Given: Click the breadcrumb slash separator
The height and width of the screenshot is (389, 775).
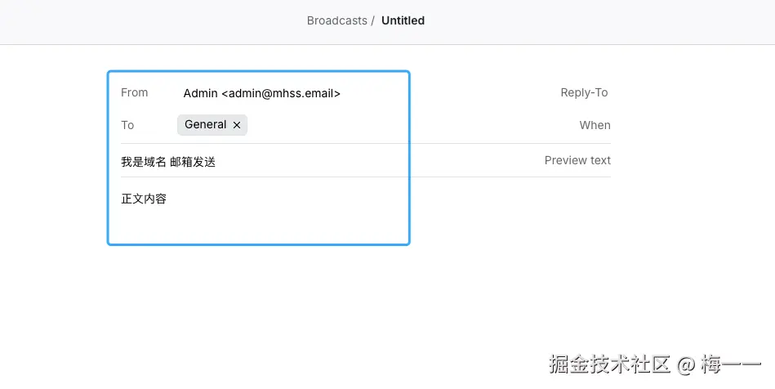Looking at the screenshot, I should point(372,20).
